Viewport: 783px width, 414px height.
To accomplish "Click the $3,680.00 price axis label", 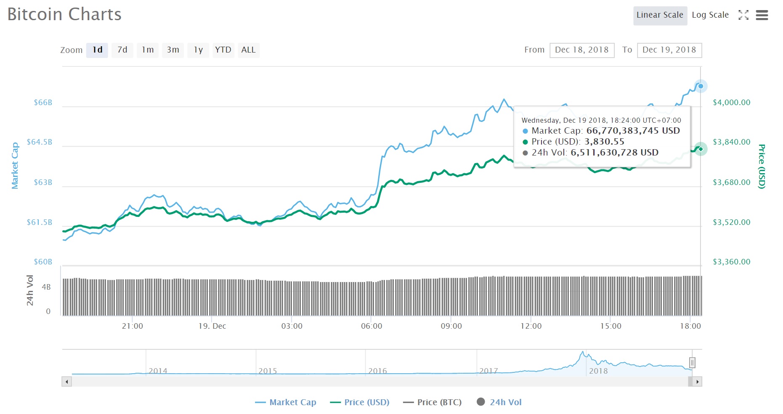I will [x=731, y=182].
